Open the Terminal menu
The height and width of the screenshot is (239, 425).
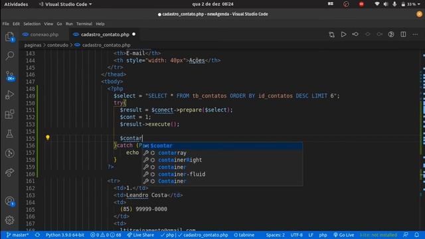84,24
